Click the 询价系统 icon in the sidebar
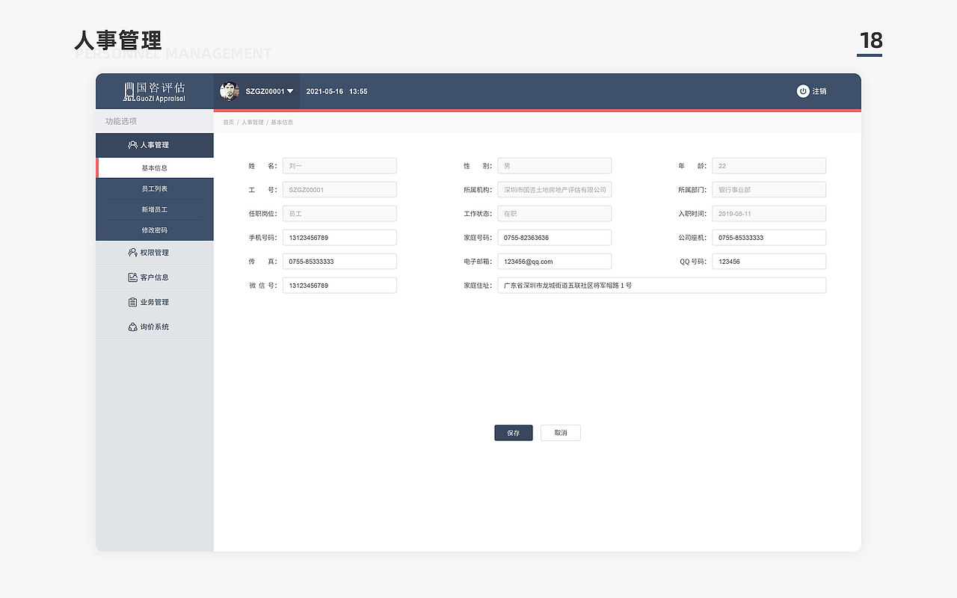 [x=132, y=327]
